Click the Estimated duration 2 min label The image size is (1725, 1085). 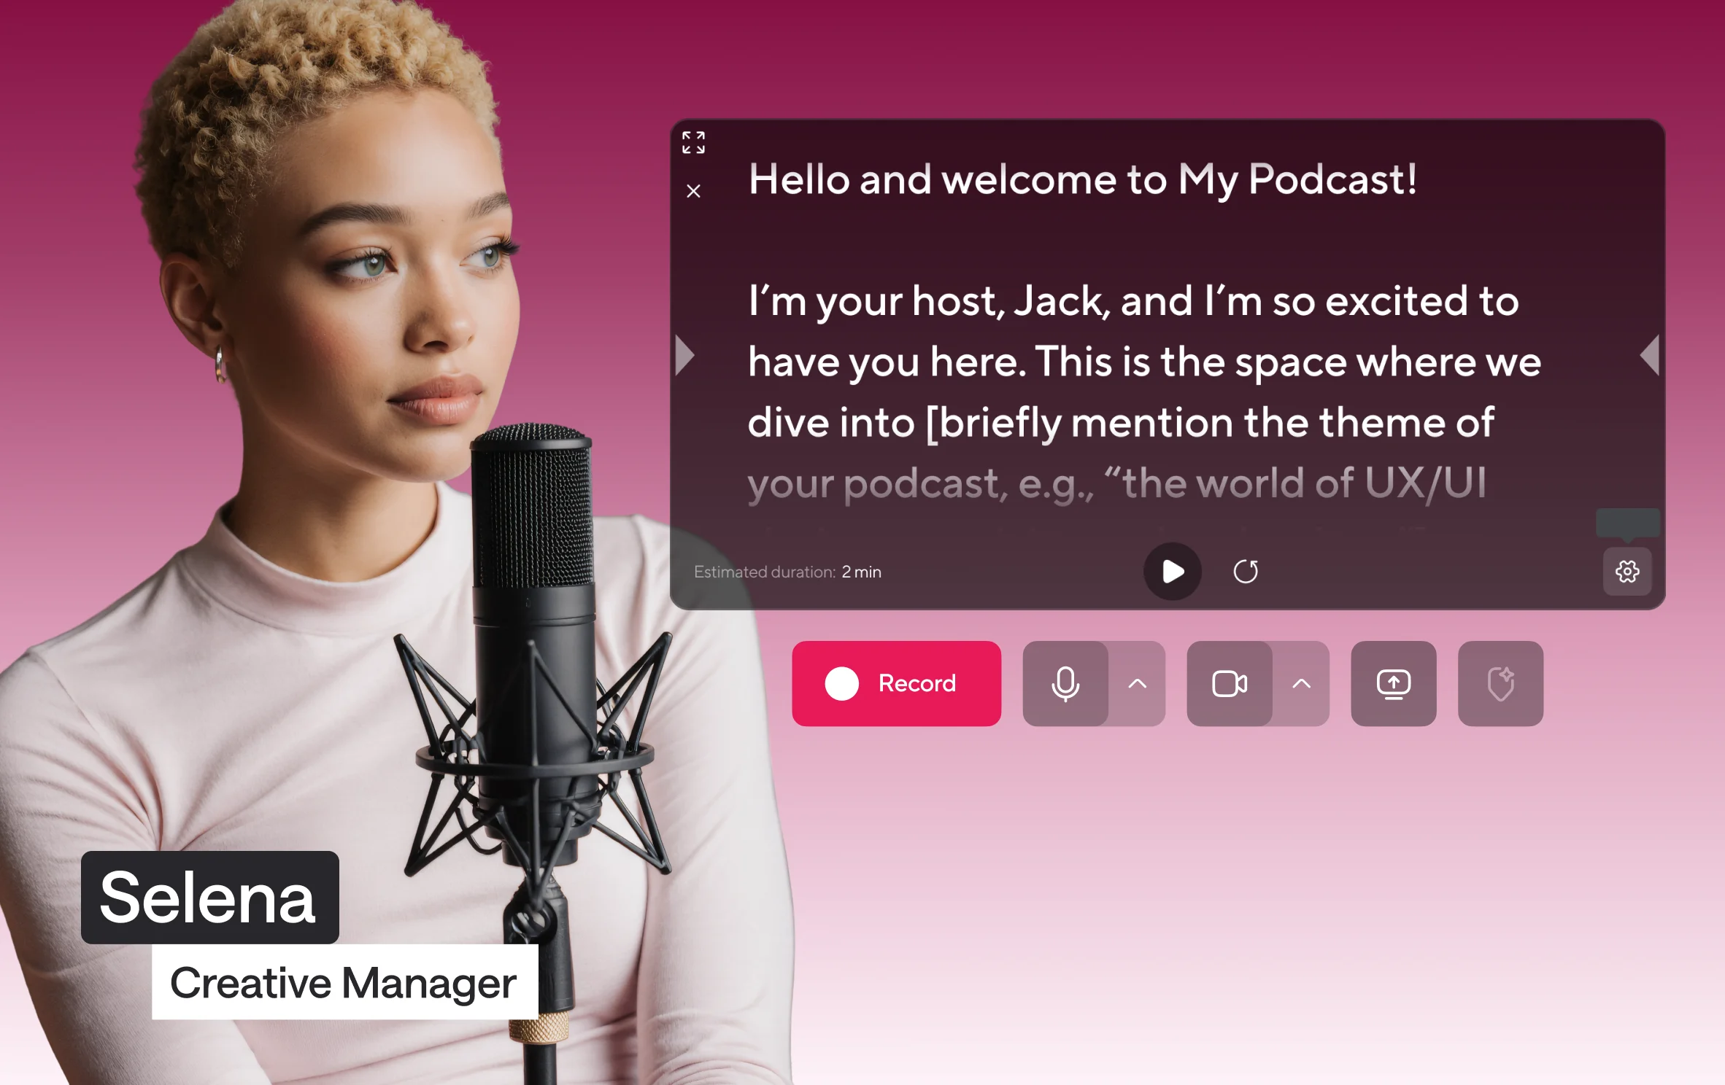787,572
